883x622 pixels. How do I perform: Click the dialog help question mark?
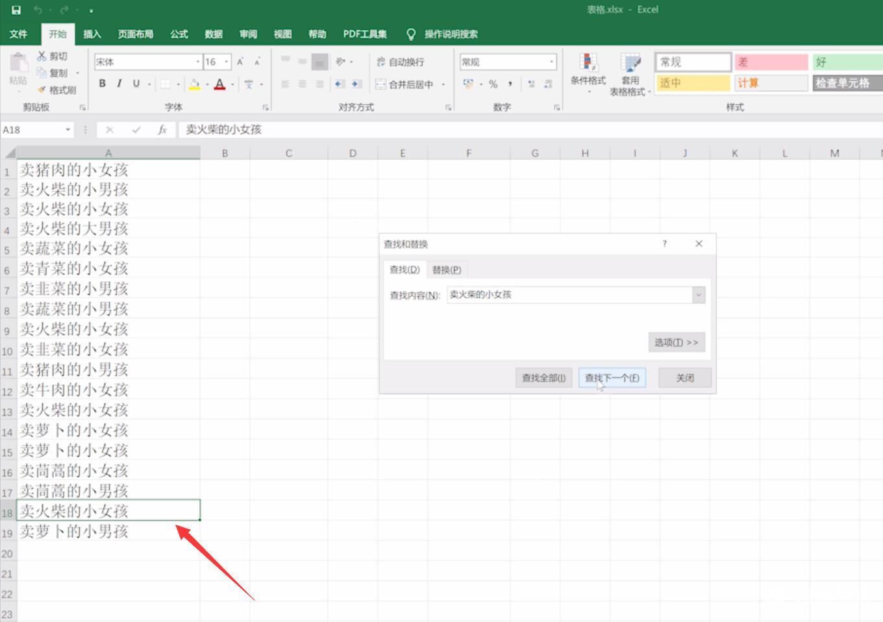pos(664,243)
